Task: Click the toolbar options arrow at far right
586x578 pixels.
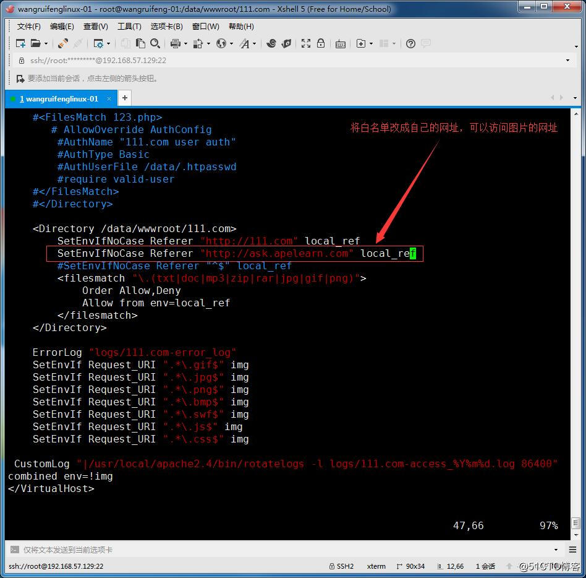Action: (x=576, y=46)
